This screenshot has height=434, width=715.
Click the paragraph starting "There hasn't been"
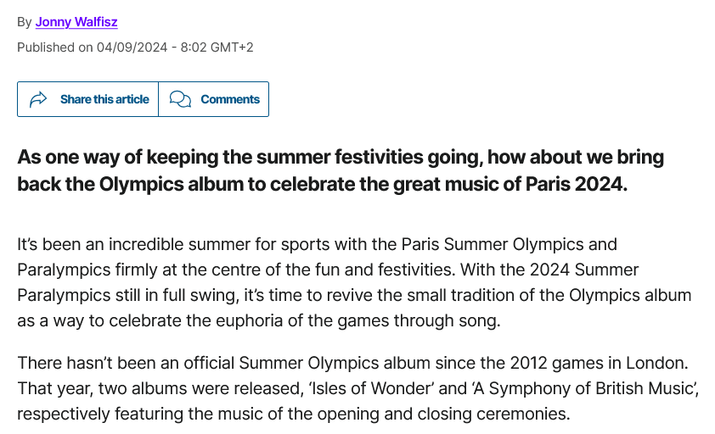point(358,388)
